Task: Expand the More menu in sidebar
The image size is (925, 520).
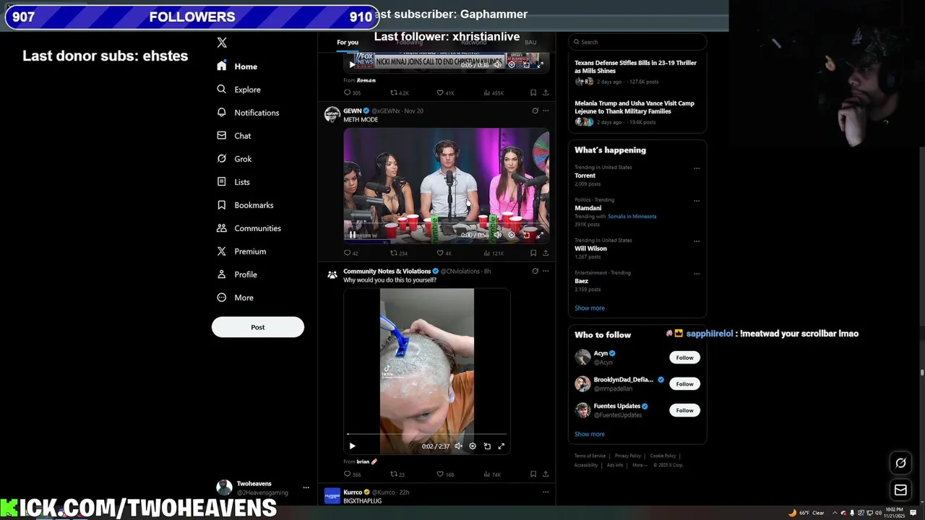Action: click(235, 298)
